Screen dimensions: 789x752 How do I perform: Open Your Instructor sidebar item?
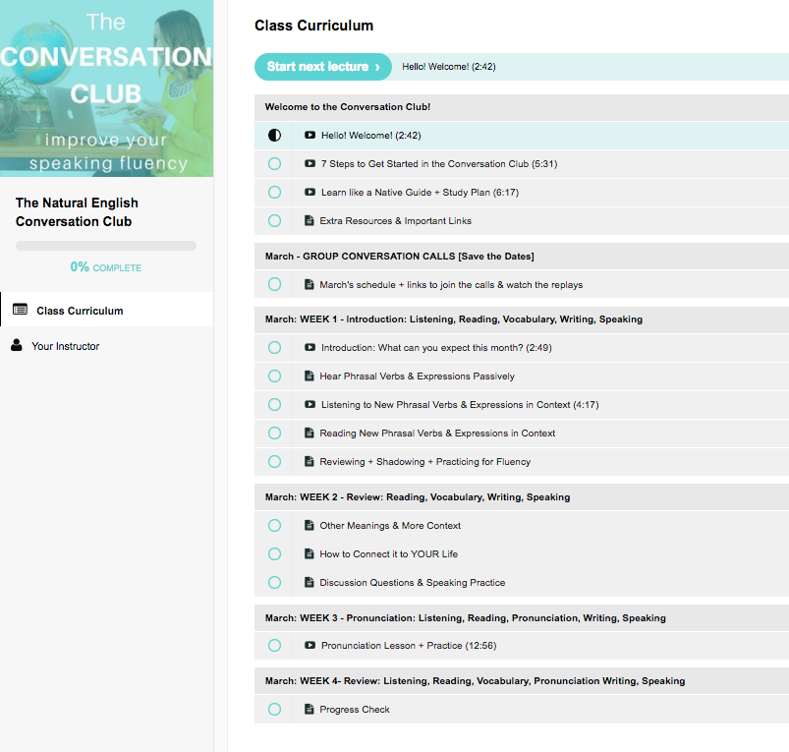click(x=65, y=346)
